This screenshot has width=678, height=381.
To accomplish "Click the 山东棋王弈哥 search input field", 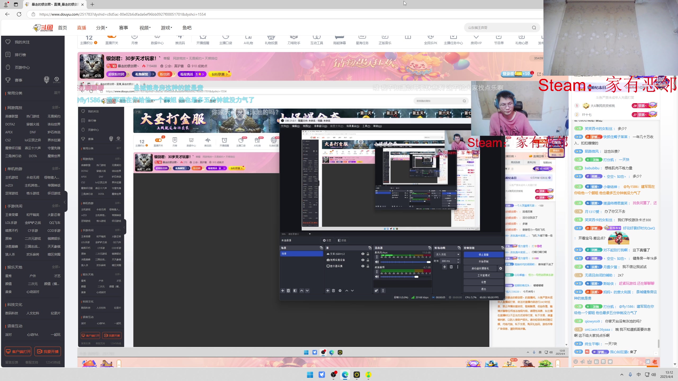I will pos(498,28).
